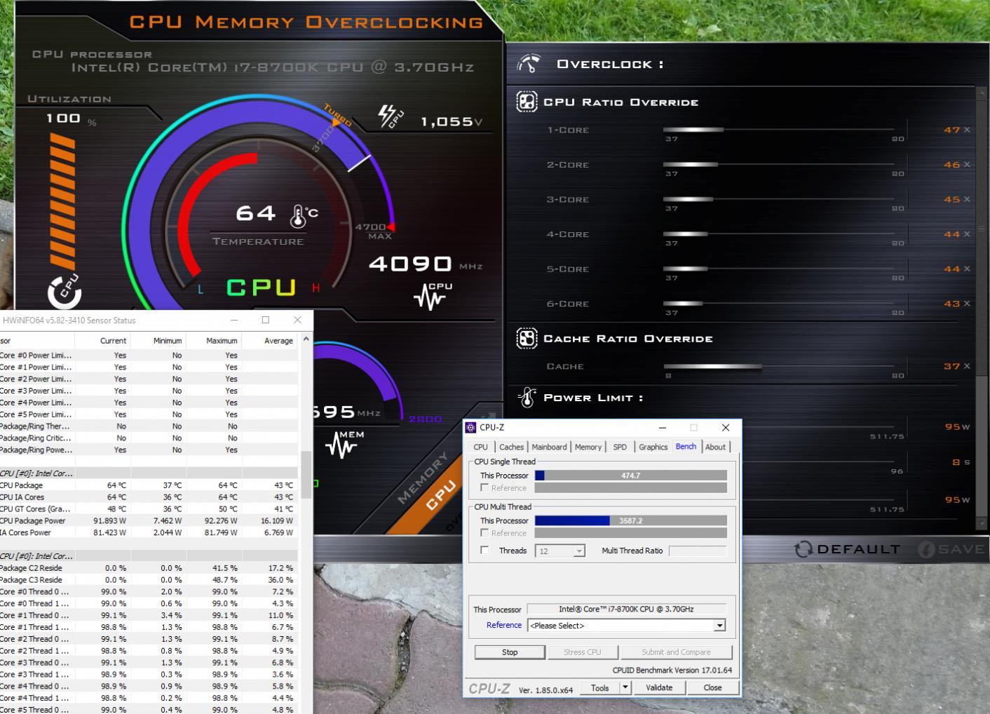Click the Current column header in HWiNFO64
Image resolution: width=990 pixels, height=714 pixels.
pyautogui.click(x=102, y=341)
